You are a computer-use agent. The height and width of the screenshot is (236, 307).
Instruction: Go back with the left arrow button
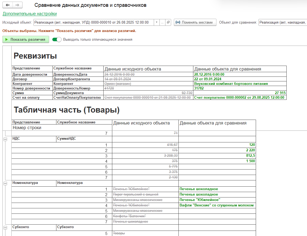click(8, 5)
